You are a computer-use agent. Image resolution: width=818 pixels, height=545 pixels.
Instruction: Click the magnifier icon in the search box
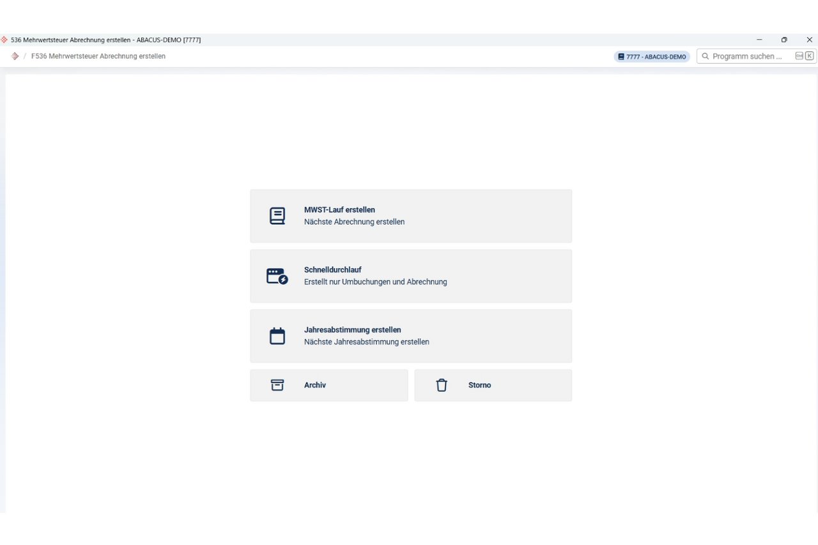point(706,56)
